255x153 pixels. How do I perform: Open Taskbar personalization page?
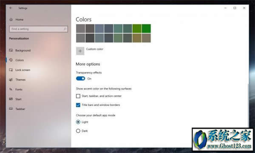point(20,109)
